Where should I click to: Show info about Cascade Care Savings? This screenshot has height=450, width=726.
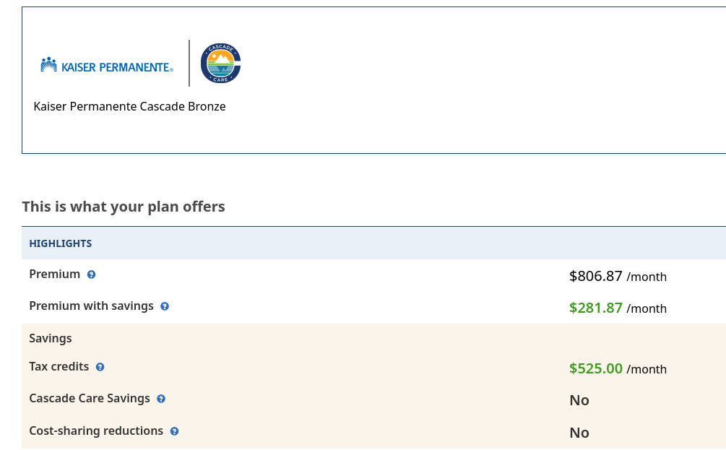161,399
